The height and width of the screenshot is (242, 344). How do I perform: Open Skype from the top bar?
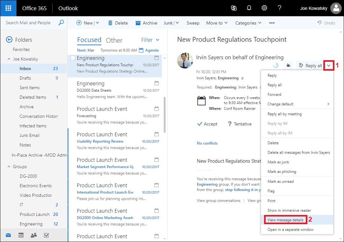coord(234,8)
